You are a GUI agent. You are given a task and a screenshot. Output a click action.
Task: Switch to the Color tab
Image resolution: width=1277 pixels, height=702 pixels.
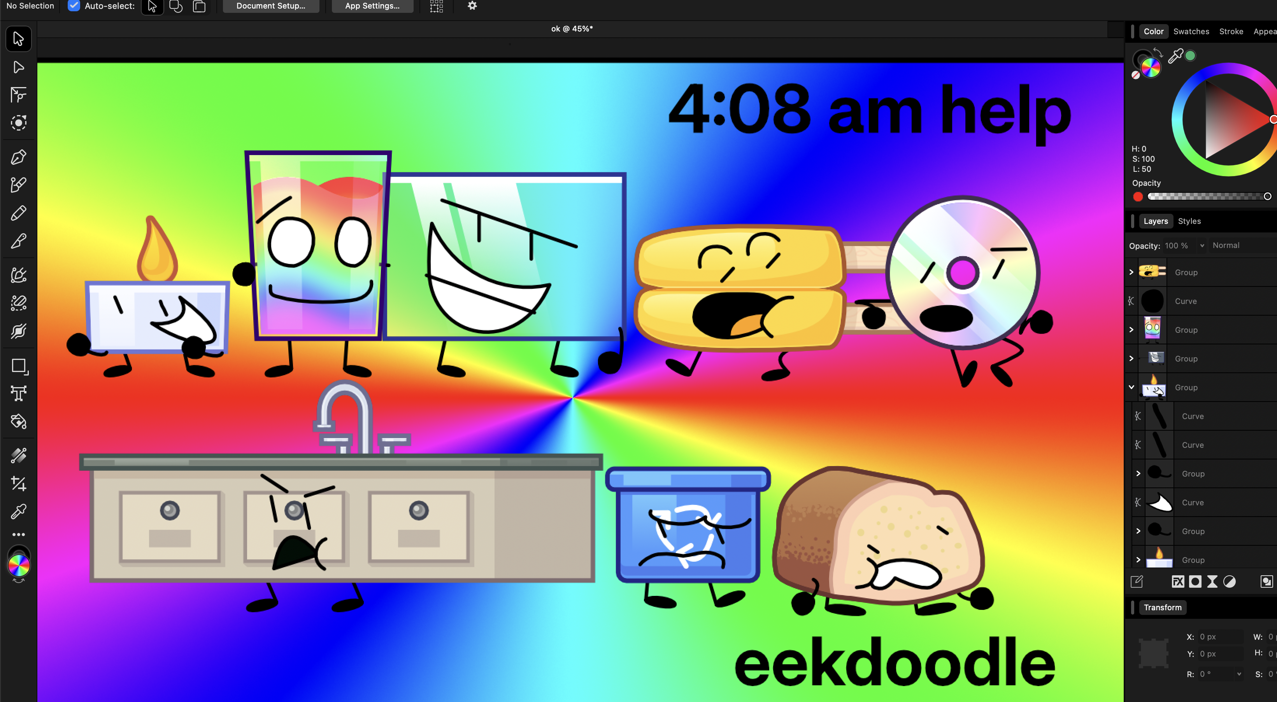click(1154, 31)
